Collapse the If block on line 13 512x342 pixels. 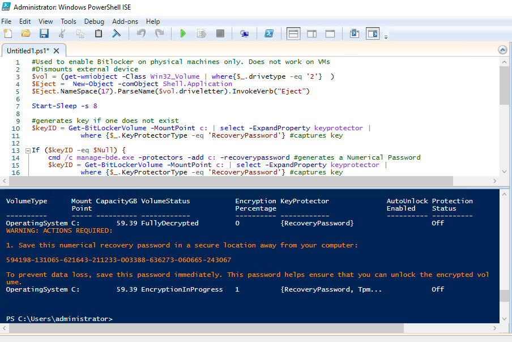(x=28, y=151)
